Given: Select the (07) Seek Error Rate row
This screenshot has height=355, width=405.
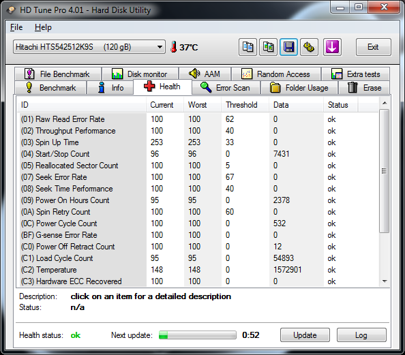Looking at the screenshot, I should coord(198,177).
